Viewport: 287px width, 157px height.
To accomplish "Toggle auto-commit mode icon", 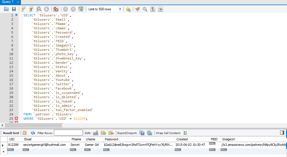I will pos(81,9).
